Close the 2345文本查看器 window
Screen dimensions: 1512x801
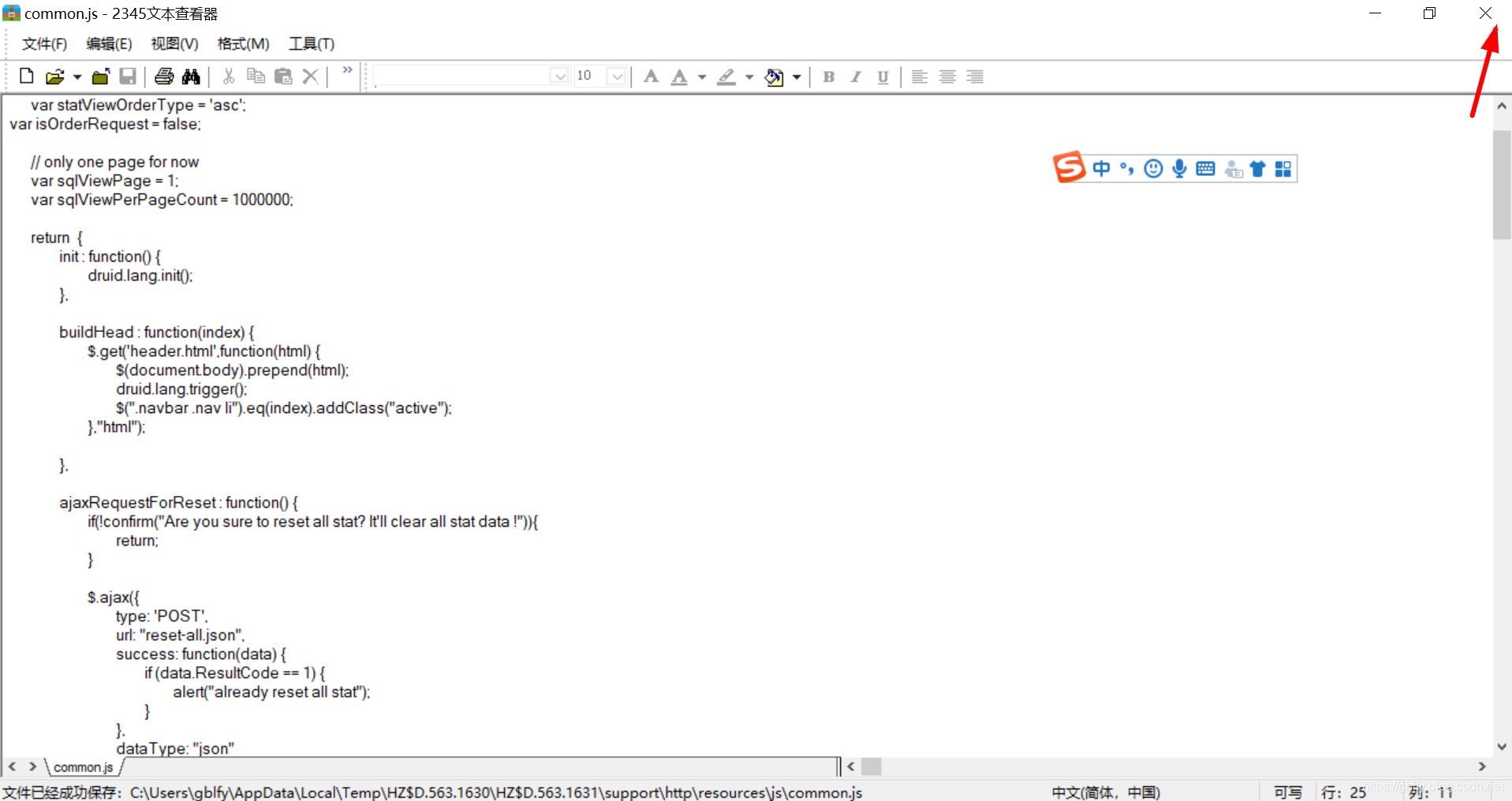(1485, 13)
